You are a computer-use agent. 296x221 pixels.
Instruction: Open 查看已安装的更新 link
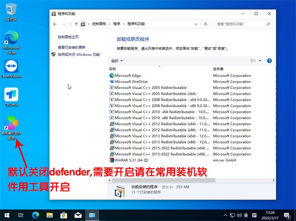point(71,47)
